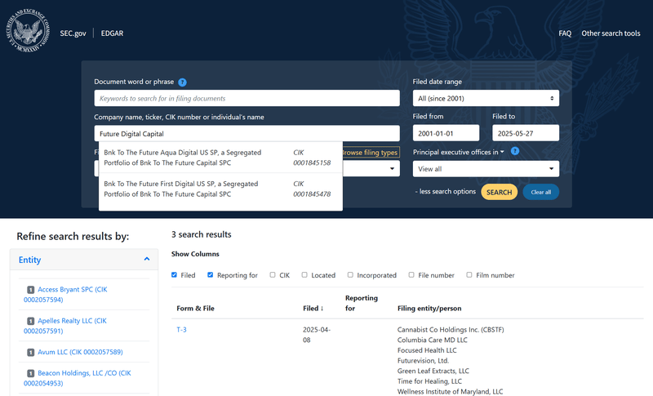This screenshot has width=653, height=396.
Task: Open the filing category dropdown arrow
Action: (392, 169)
